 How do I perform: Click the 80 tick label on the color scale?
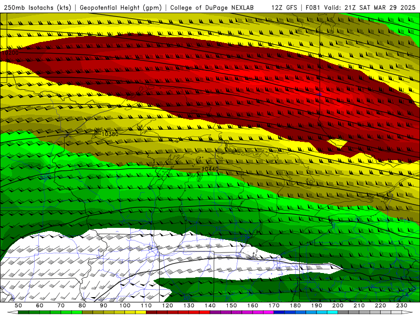point(82,306)
